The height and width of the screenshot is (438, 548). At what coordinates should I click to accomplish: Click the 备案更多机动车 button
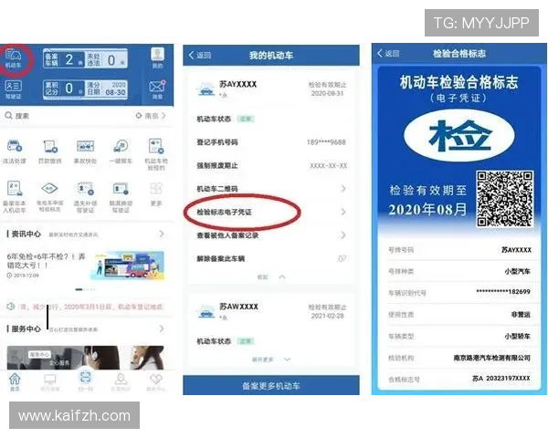click(271, 386)
